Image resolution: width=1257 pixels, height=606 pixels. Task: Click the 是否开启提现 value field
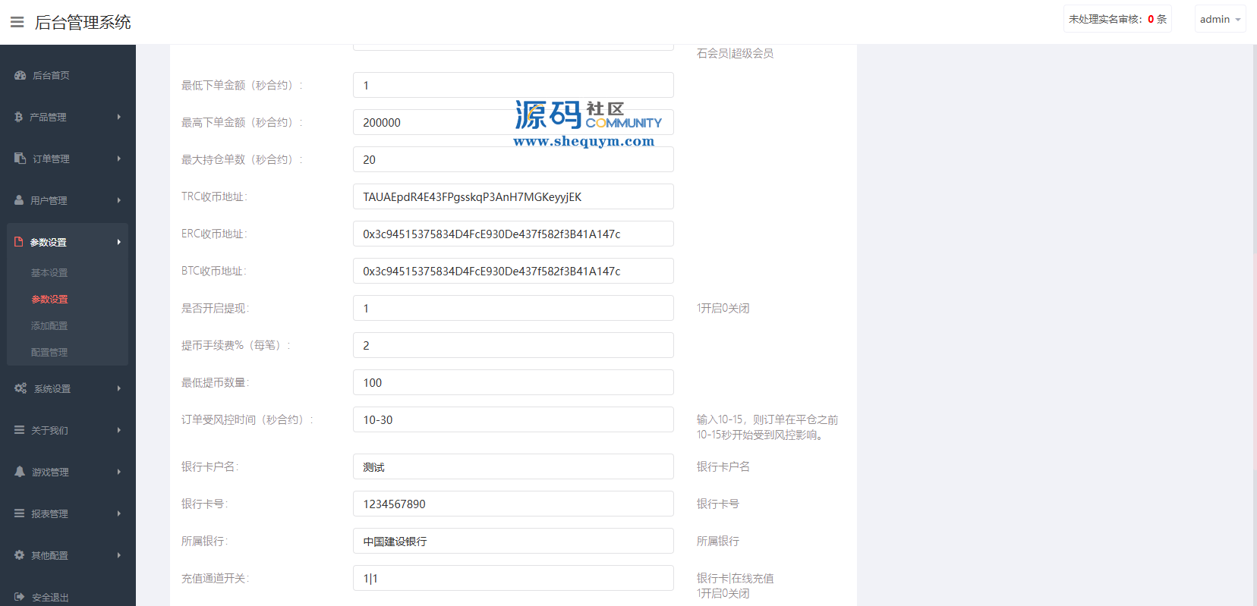(x=512, y=309)
